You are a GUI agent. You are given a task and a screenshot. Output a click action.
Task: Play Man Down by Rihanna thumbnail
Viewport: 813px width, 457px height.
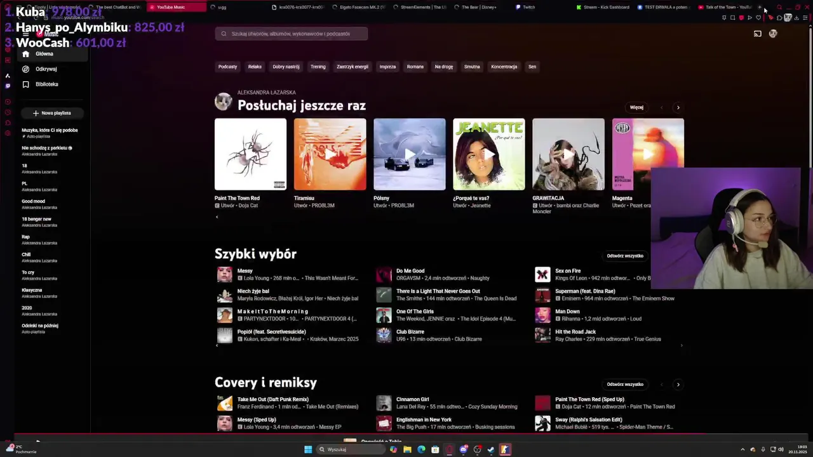point(542,315)
